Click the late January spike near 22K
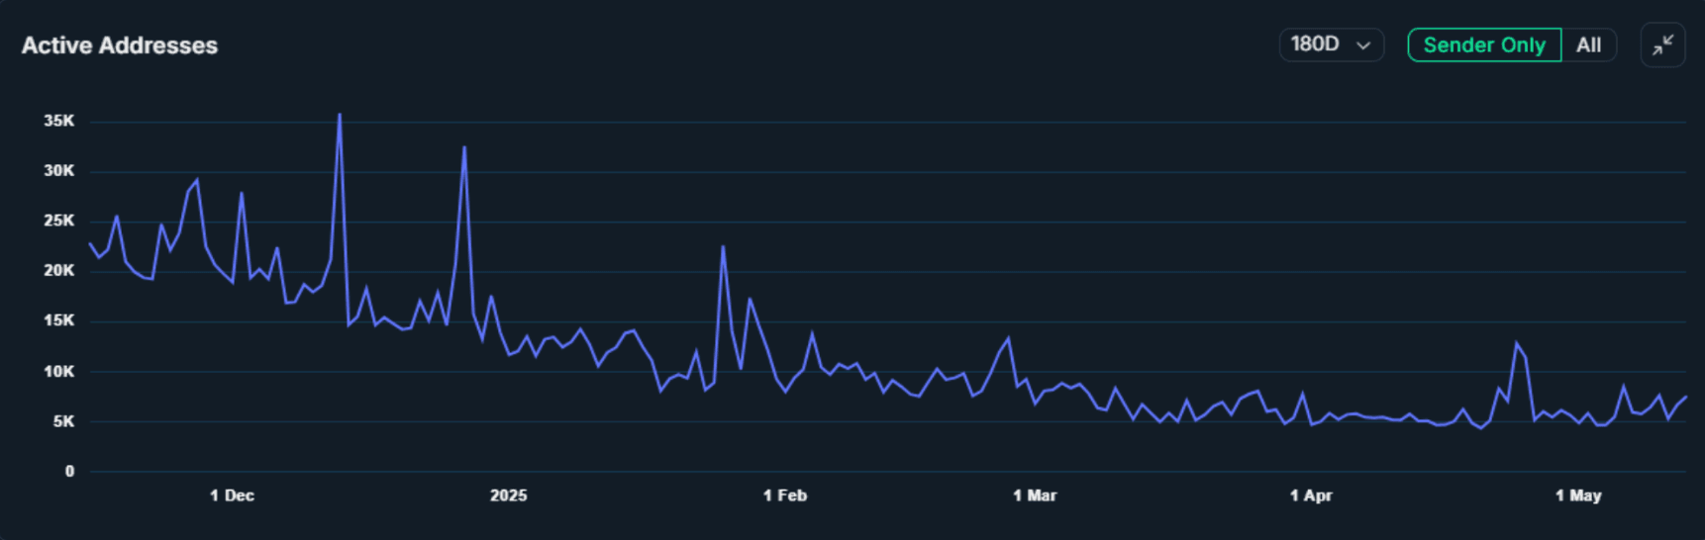 723,247
